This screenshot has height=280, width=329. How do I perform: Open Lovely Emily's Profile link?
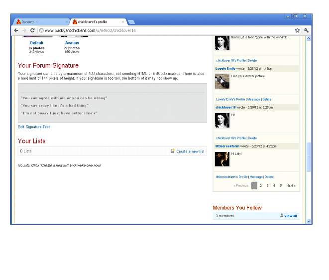(x=230, y=99)
